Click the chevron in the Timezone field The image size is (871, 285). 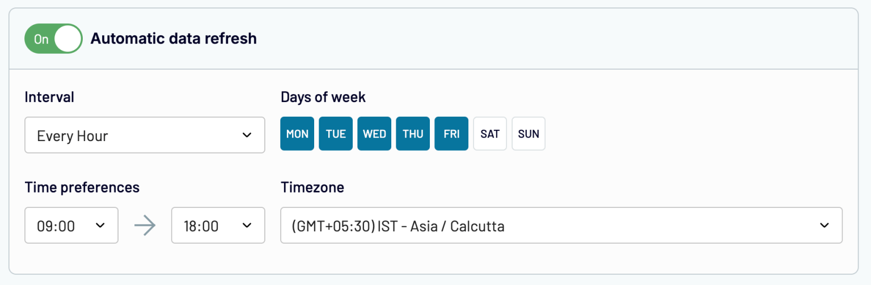pos(825,226)
